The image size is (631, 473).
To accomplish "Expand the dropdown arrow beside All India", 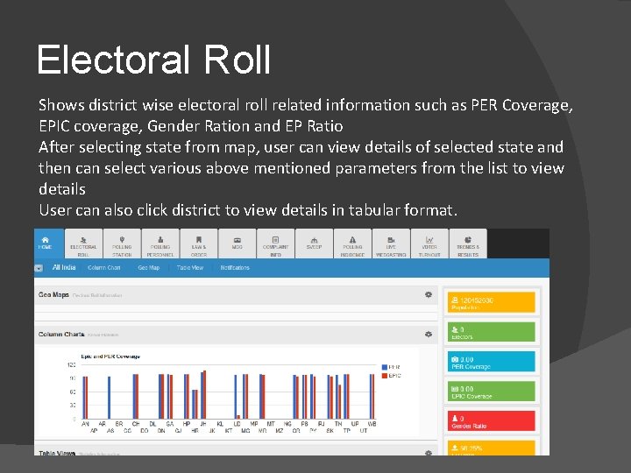I will [39, 268].
